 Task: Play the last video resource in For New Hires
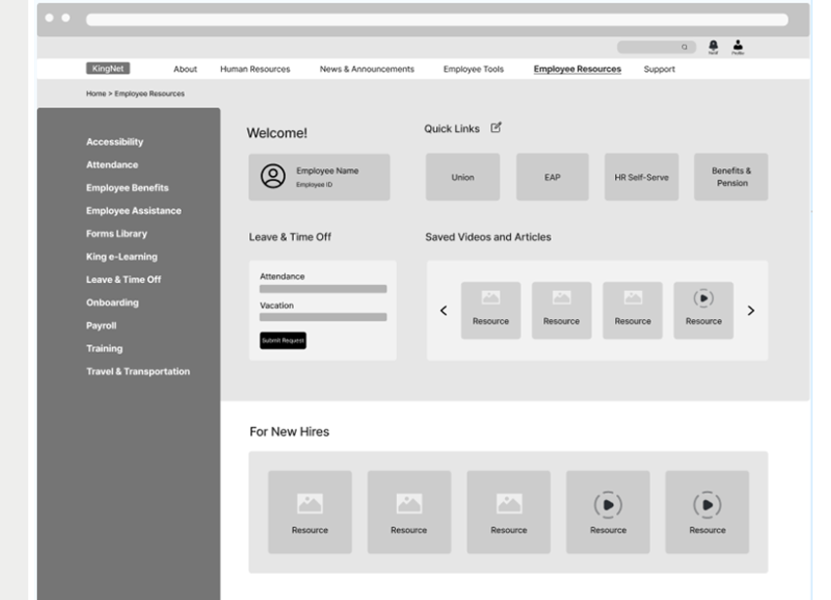[x=707, y=512]
